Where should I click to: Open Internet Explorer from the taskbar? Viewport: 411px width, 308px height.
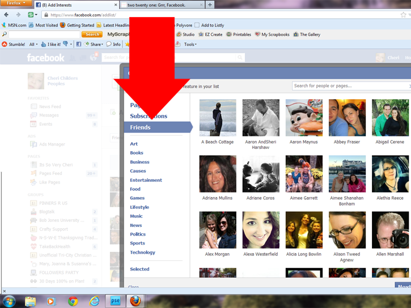94,301
